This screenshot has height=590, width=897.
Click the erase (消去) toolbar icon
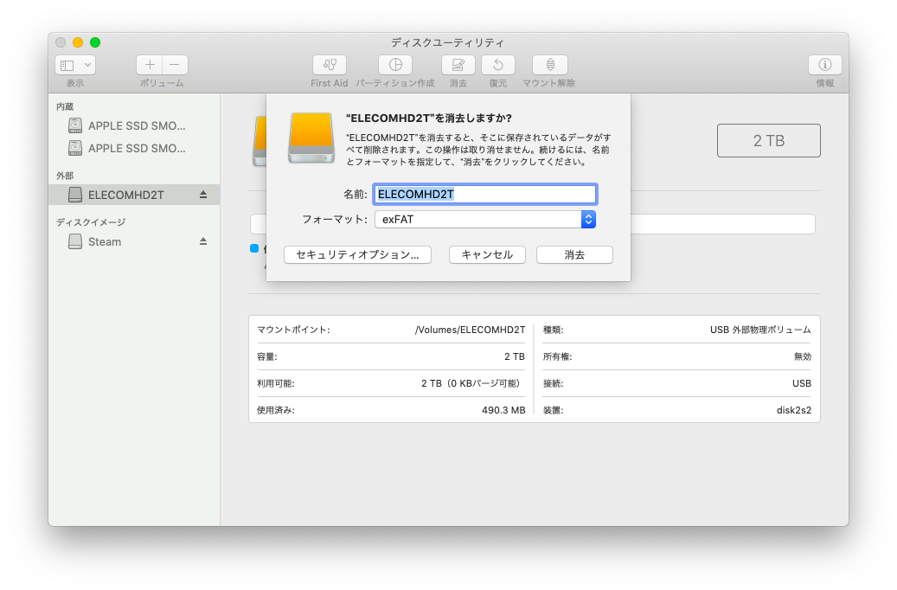(458, 65)
